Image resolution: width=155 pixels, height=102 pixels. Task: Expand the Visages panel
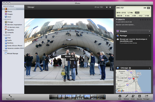tap(149, 31)
